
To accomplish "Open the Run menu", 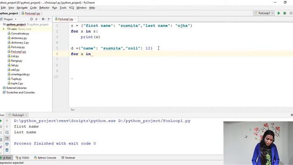I will click(x=54, y=8).
